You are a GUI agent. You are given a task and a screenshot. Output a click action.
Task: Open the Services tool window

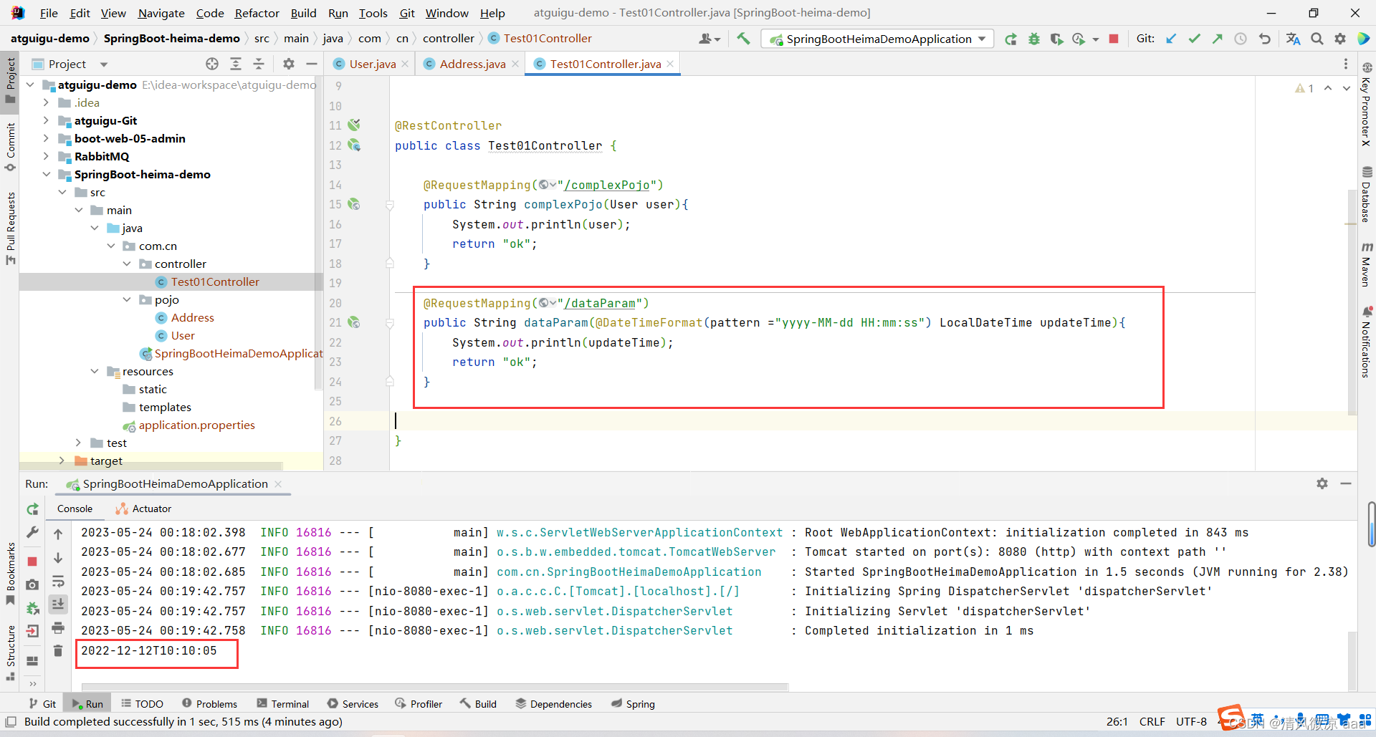point(353,704)
